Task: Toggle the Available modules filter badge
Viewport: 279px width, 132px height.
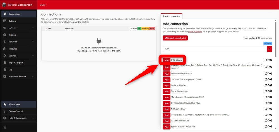Action: (268, 43)
